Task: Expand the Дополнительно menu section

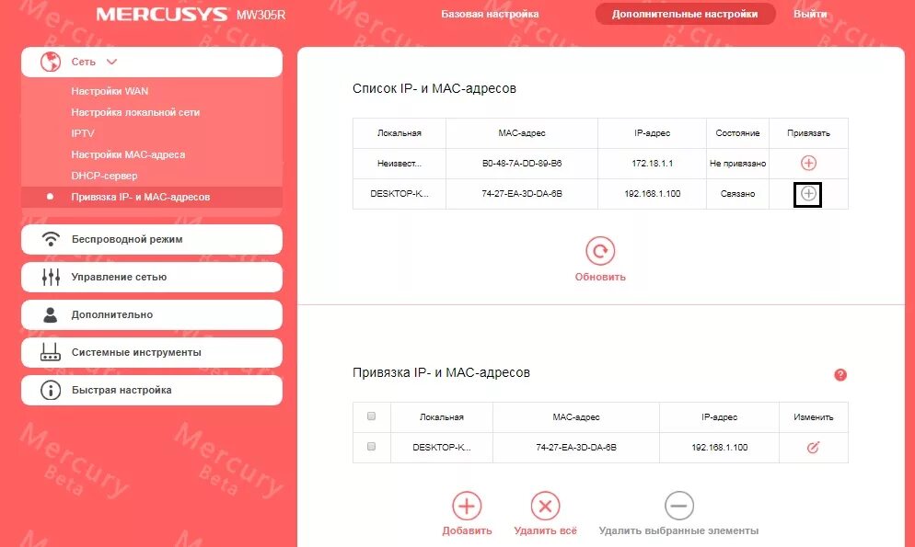Action: tap(152, 314)
